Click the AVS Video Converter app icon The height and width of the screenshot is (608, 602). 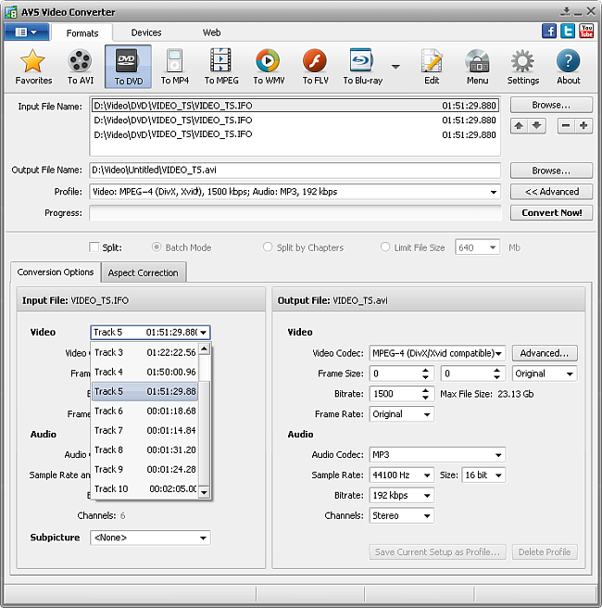11,12
